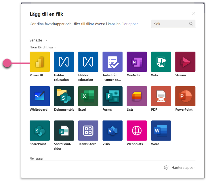212x187 pixels.
Task: Click the Flikar för ditt team heading
Action: [43, 47]
